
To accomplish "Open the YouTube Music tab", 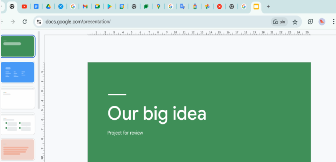I will point(219,6).
